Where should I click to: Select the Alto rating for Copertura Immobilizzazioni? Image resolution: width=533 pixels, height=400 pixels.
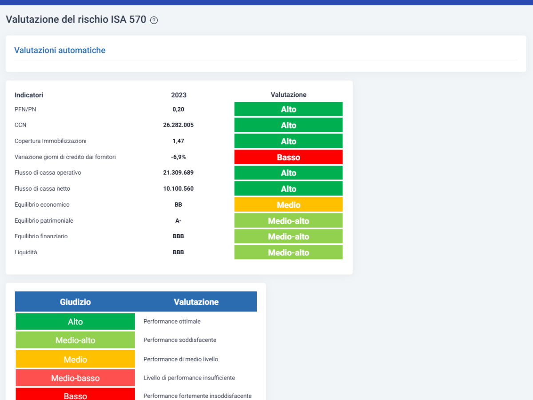[x=289, y=141]
